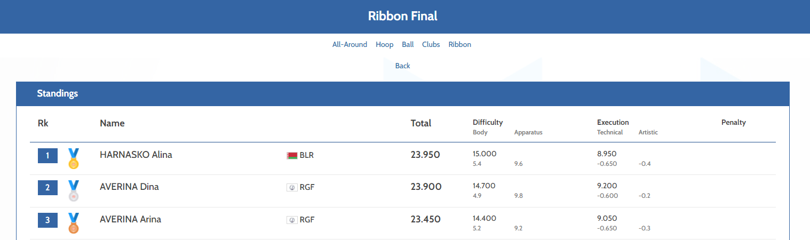Viewport: 810px width, 240px height.
Task: Click the bronze medal icon for rank 3
Action: point(74,223)
